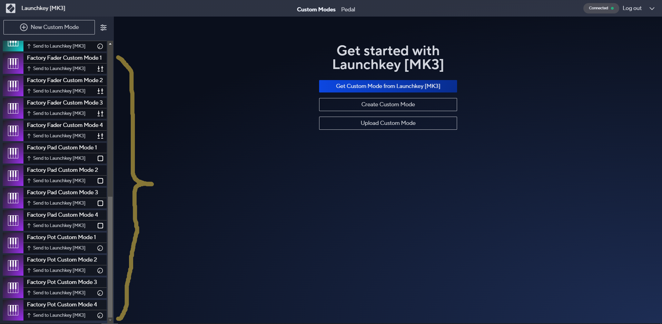Open the 'Factory Fader Custom Mode 4' title
This screenshot has width=662, height=324.
(65, 125)
